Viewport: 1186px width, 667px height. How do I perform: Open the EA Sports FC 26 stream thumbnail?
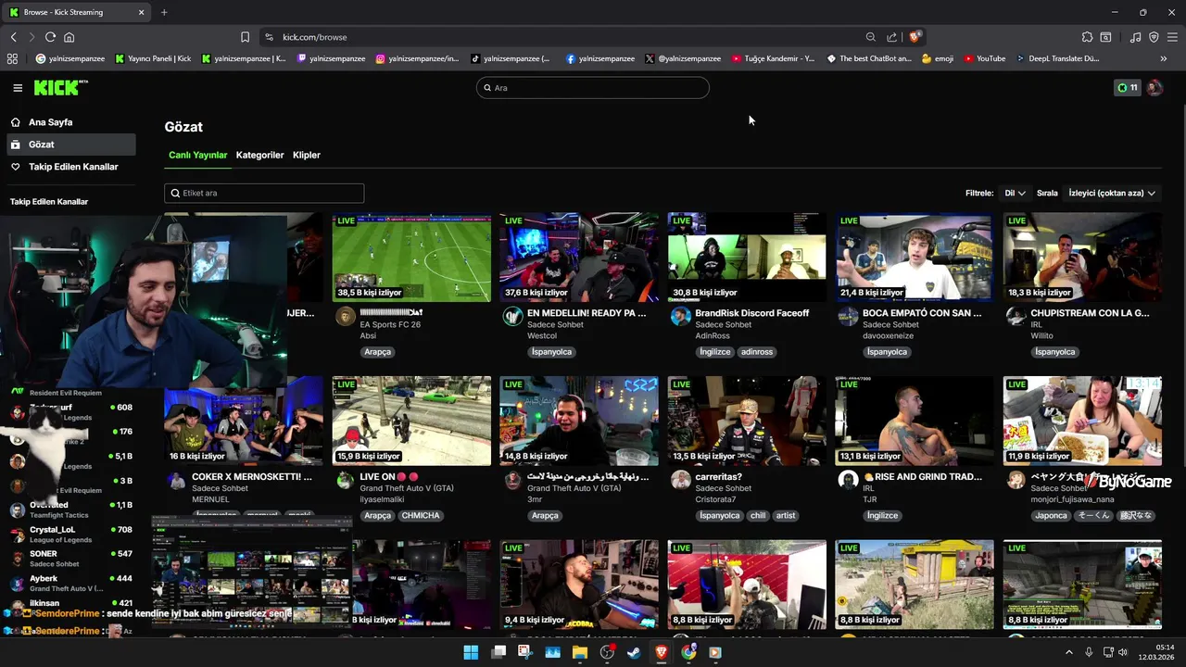coord(411,258)
